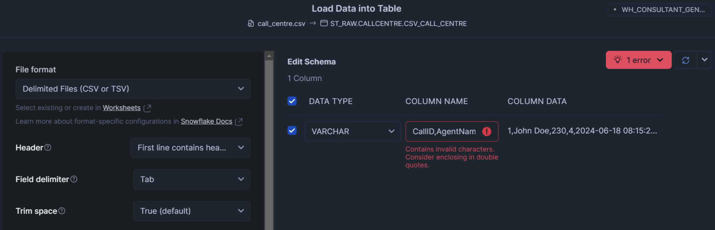Image resolution: width=715 pixels, height=230 pixels.
Task: Toggle the select-all columns header checkbox
Action: (x=292, y=101)
